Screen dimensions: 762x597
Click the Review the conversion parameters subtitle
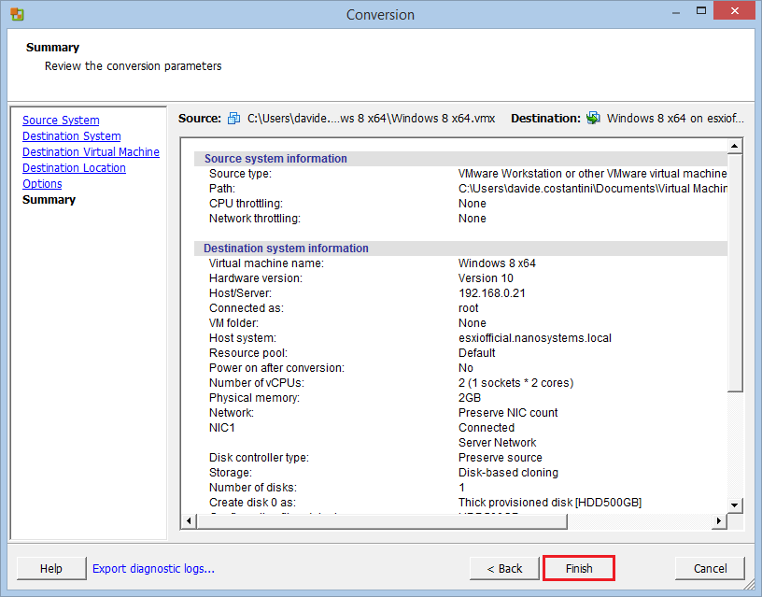134,66
